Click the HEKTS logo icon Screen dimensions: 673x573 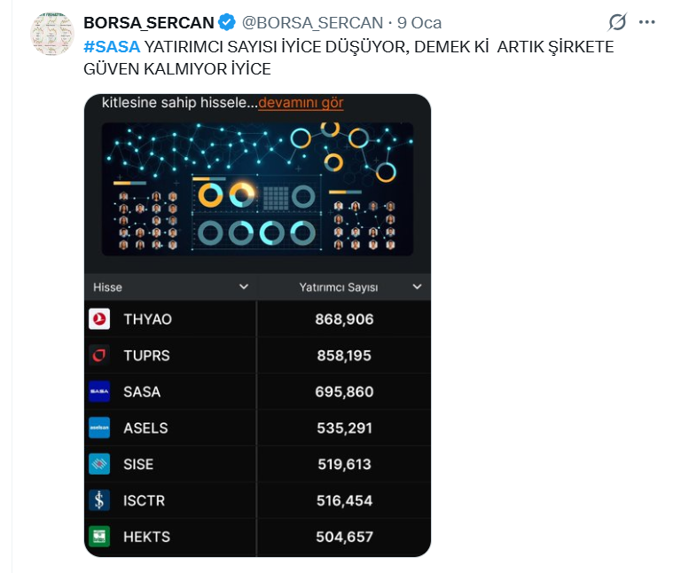click(x=99, y=537)
